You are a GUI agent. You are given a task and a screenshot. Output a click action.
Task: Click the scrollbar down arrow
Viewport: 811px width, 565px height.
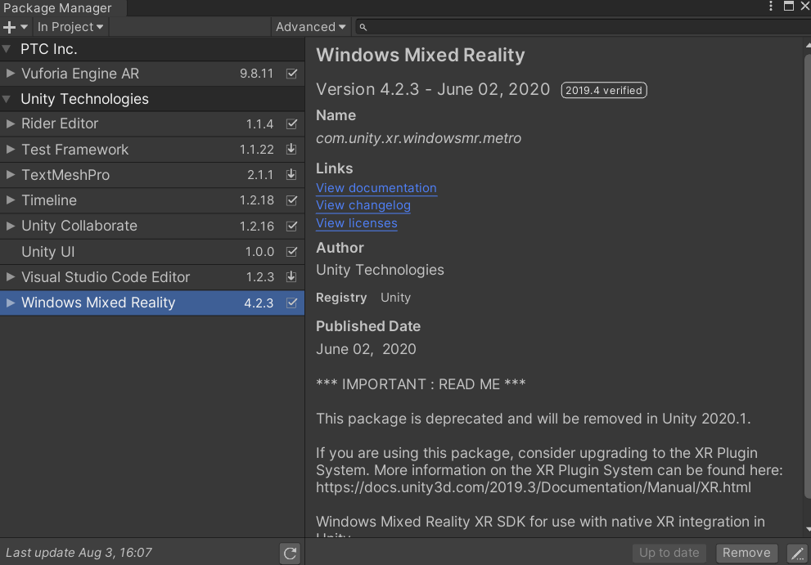pyautogui.click(x=808, y=529)
